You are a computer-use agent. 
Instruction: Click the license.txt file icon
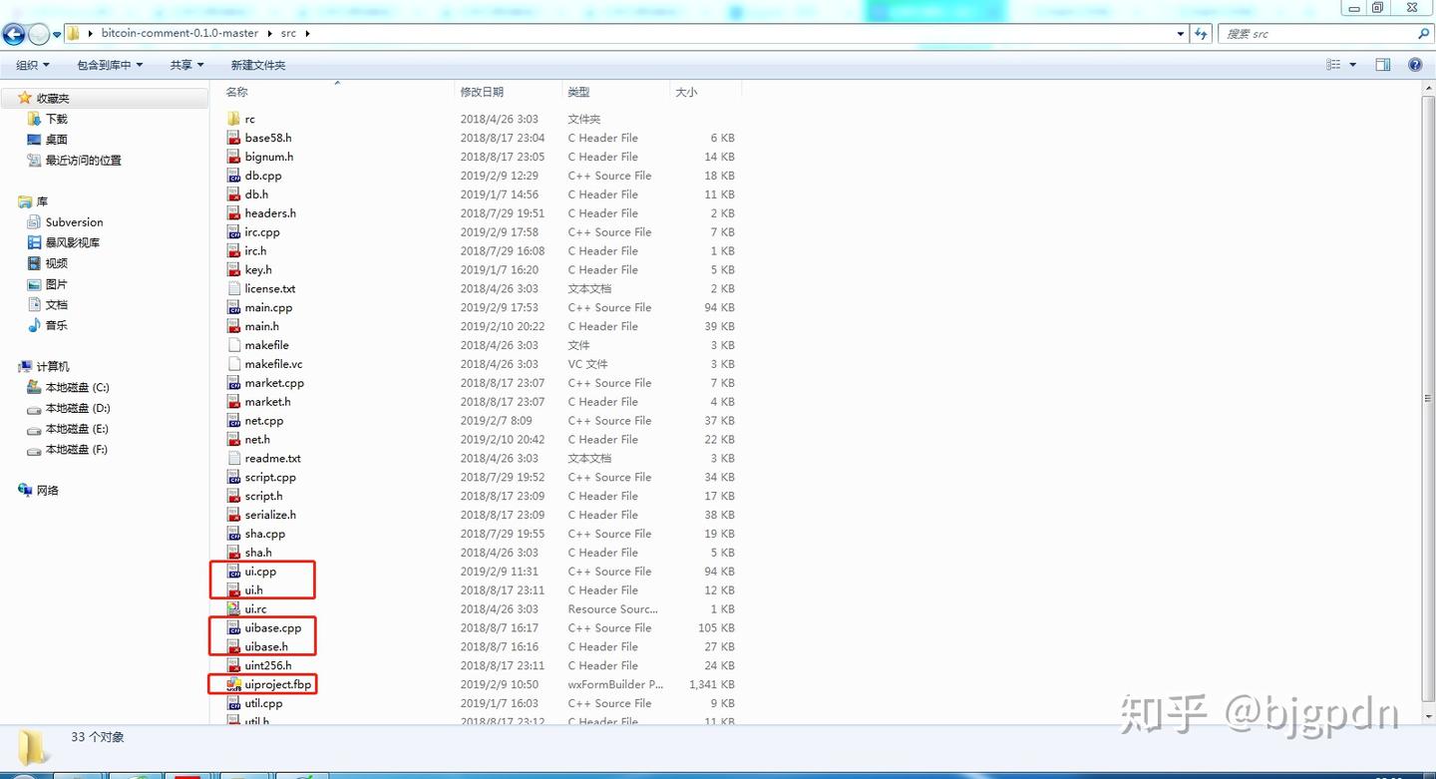(233, 288)
